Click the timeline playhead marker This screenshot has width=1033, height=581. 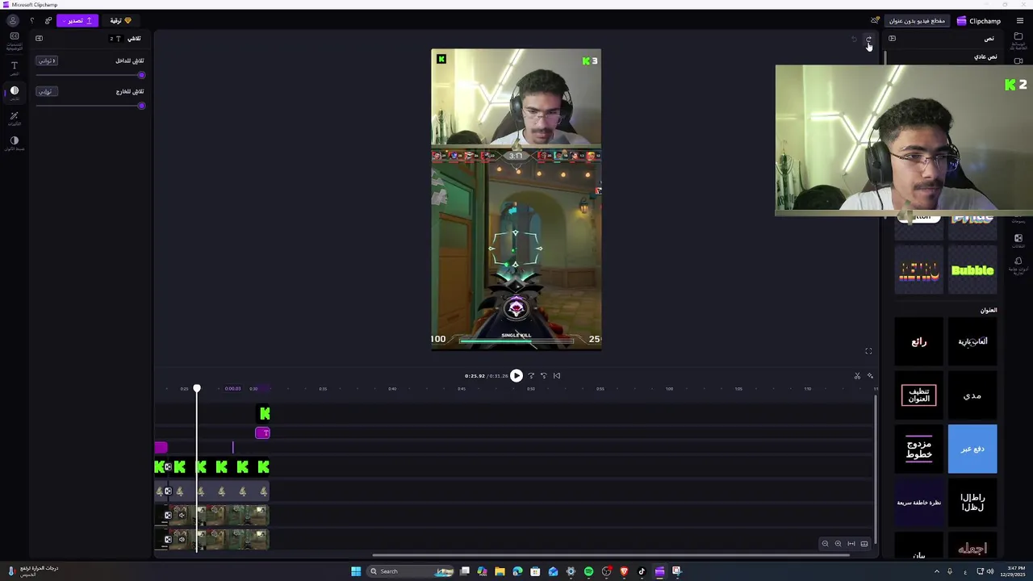[x=197, y=389]
